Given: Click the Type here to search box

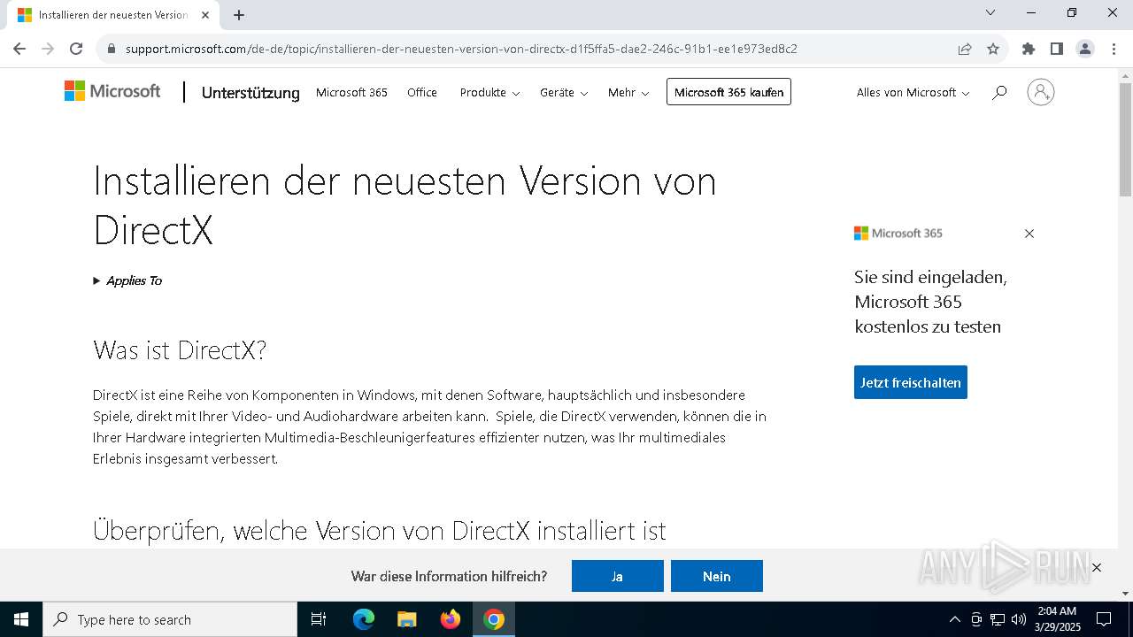Looking at the screenshot, I should [x=170, y=619].
